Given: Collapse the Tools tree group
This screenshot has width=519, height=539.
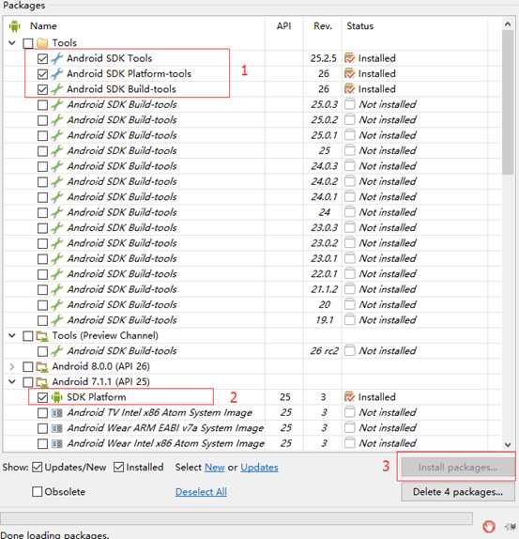Looking at the screenshot, I should pyautogui.click(x=12, y=43).
